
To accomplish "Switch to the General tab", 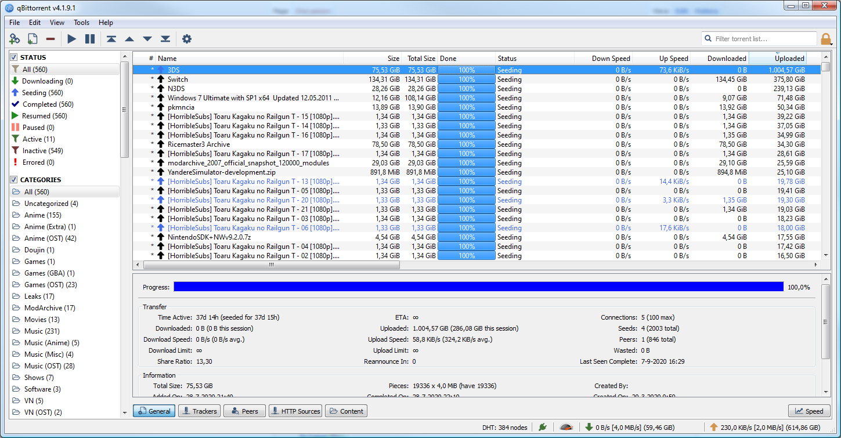I will [x=154, y=411].
